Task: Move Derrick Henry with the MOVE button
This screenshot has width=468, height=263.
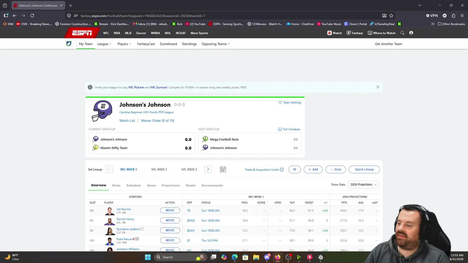Action: click(x=170, y=220)
